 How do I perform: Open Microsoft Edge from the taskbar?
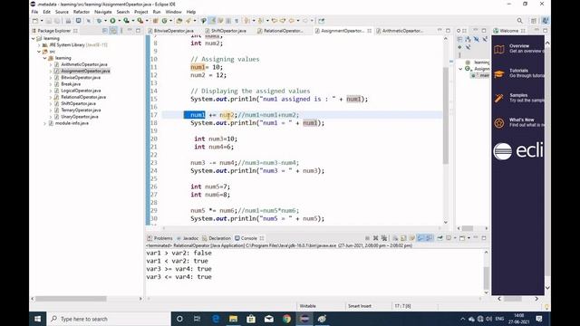click(216, 319)
